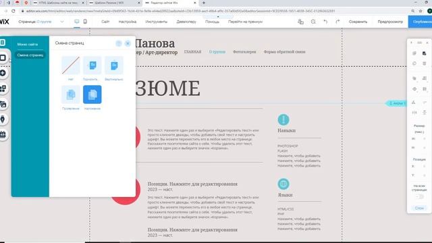The image size is (432, 243).
Task: Click the rotate triangle icon in toolbar panel
Action: (414, 102)
